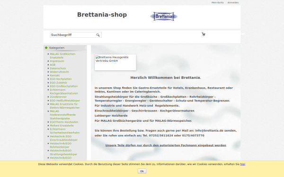Click 'Einschraubheizkörper - Geschirrbrausen' text line
This screenshot has width=284, height=177.
click(x=144, y=111)
